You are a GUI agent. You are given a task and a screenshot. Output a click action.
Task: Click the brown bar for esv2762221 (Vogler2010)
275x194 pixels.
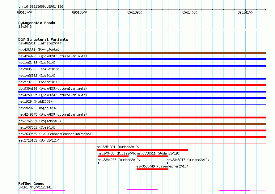coord(142,124)
